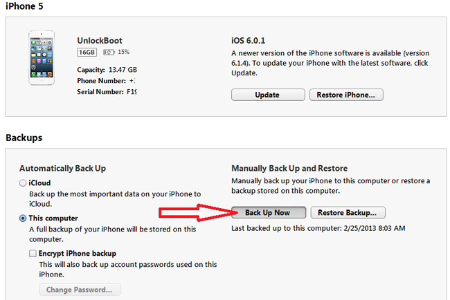
Task: Click the Update button for iOS
Action: pos(268,95)
